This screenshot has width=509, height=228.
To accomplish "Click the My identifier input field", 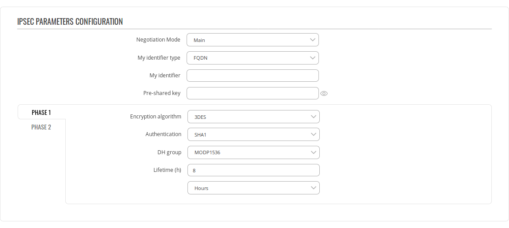I will [x=252, y=76].
